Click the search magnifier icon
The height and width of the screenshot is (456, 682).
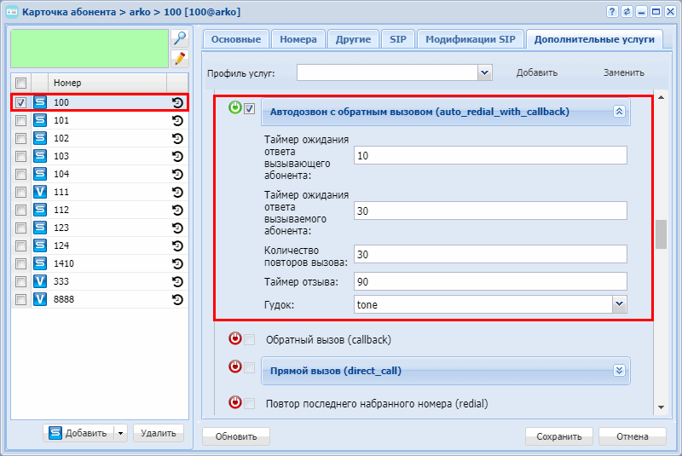pos(180,38)
